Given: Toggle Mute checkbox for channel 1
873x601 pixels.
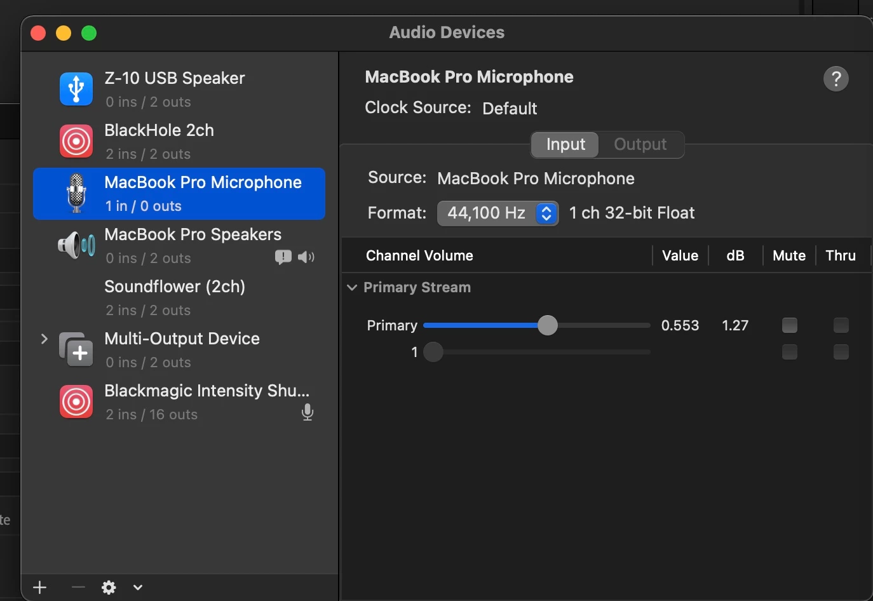Looking at the screenshot, I should point(790,352).
